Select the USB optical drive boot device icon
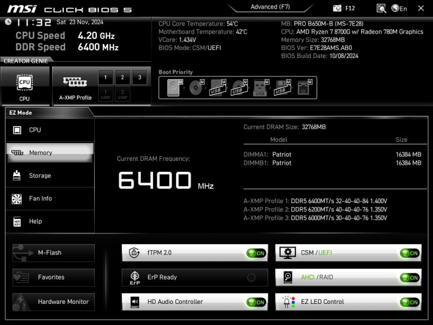 [x=239, y=88]
